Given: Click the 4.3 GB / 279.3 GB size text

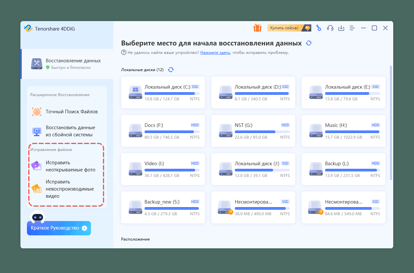Looking at the screenshot, I should [161, 214].
